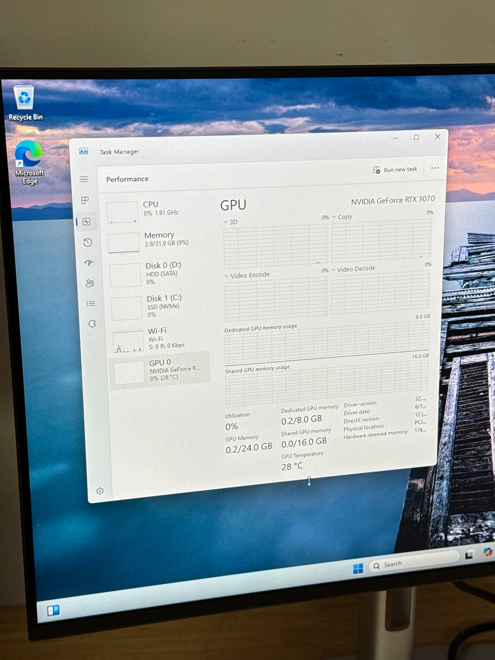Open the Video Encode graph dropdown

(247, 275)
